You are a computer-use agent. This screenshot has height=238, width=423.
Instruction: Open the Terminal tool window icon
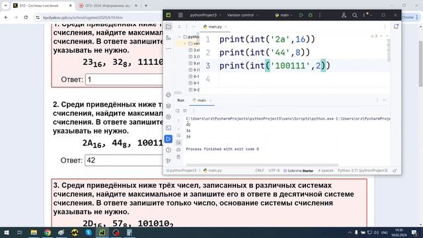click(x=169, y=128)
